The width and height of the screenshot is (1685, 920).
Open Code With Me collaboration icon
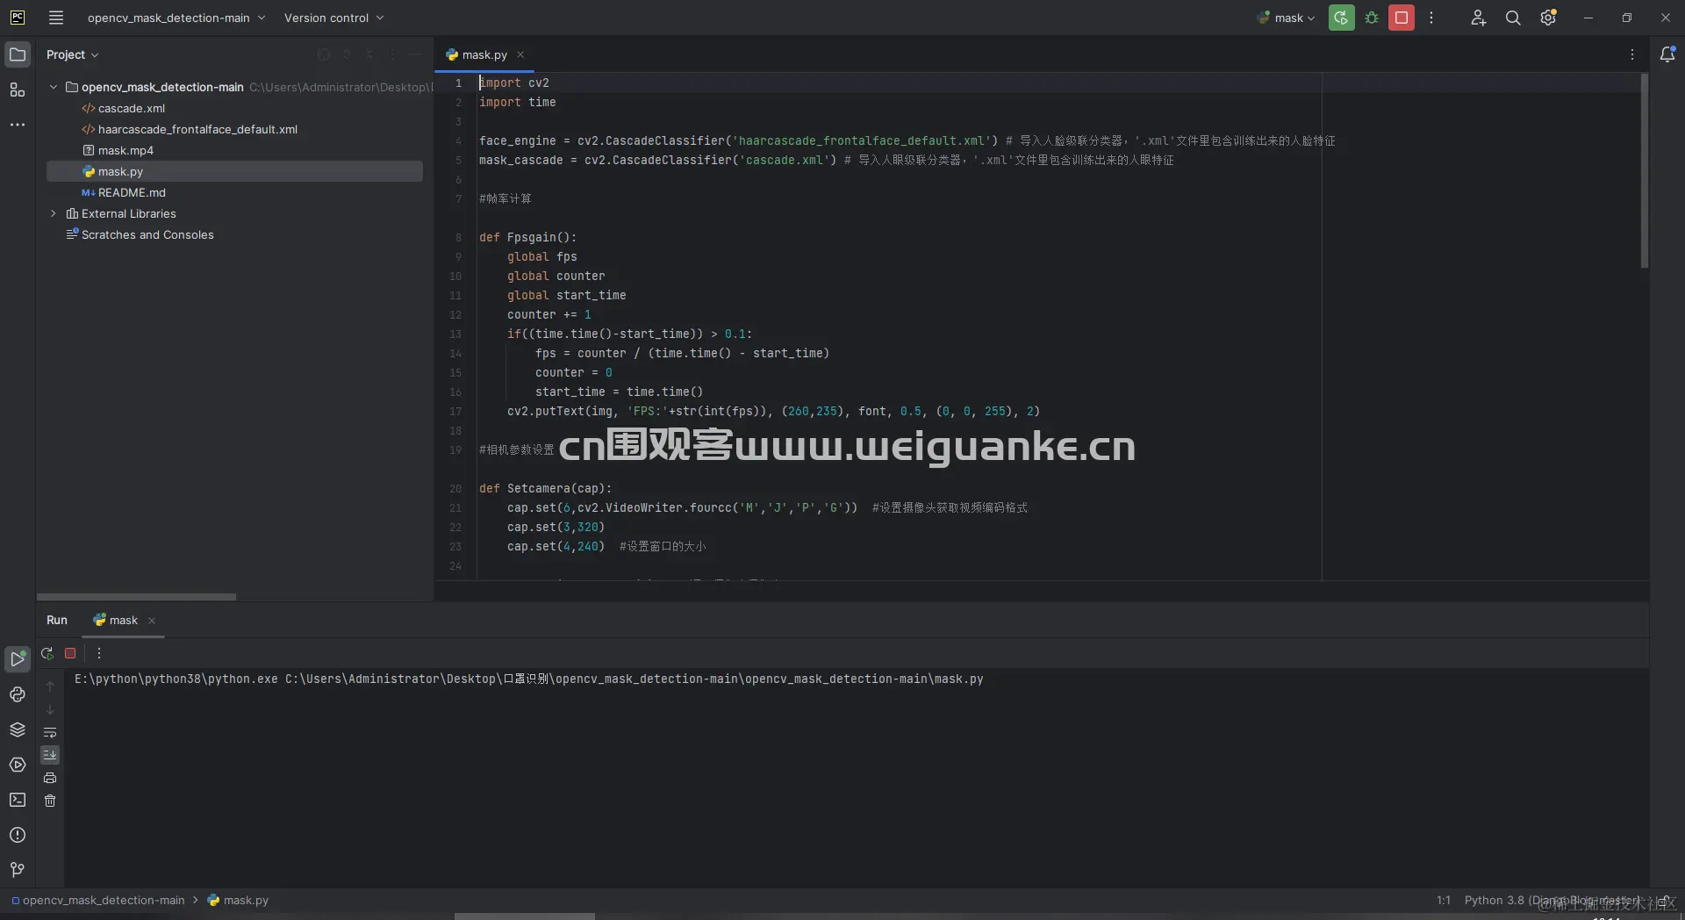pos(1479,18)
